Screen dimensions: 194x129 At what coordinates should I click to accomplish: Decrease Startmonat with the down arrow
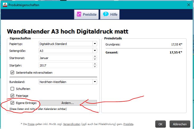(95, 59)
